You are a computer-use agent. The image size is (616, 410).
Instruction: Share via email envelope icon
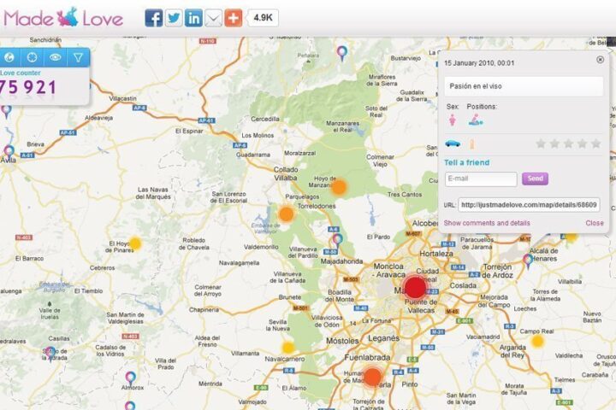point(213,18)
